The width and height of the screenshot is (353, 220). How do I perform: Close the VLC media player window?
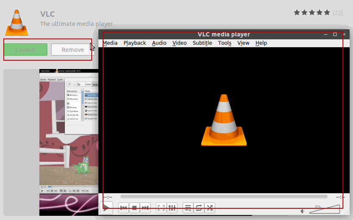click(344, 34)
